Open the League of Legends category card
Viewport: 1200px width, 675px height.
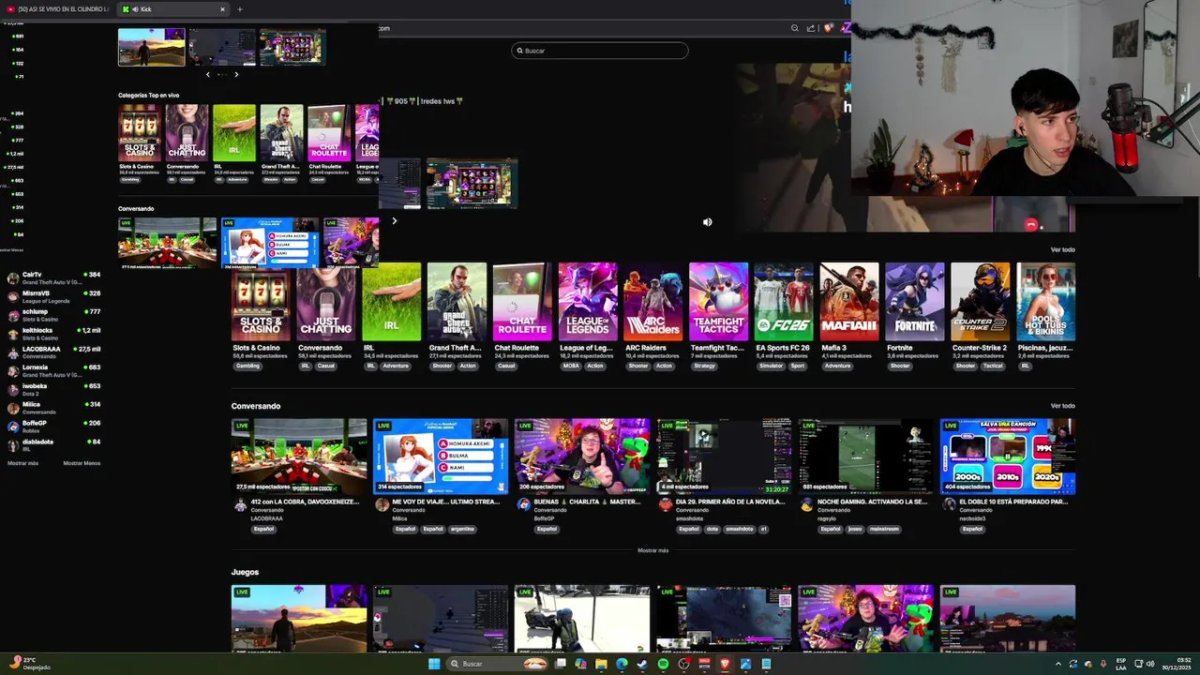pos(588,302)
